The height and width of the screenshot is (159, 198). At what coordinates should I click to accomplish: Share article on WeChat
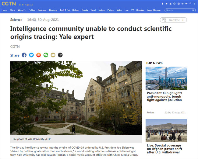coord(46,55)
